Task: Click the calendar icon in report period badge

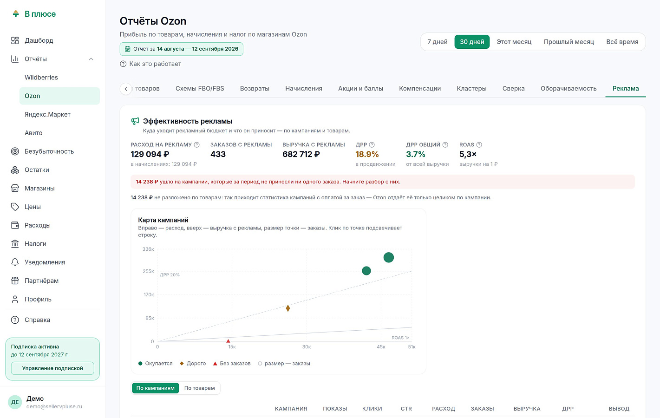Action: pyautogui.click(x=128, y=49)
